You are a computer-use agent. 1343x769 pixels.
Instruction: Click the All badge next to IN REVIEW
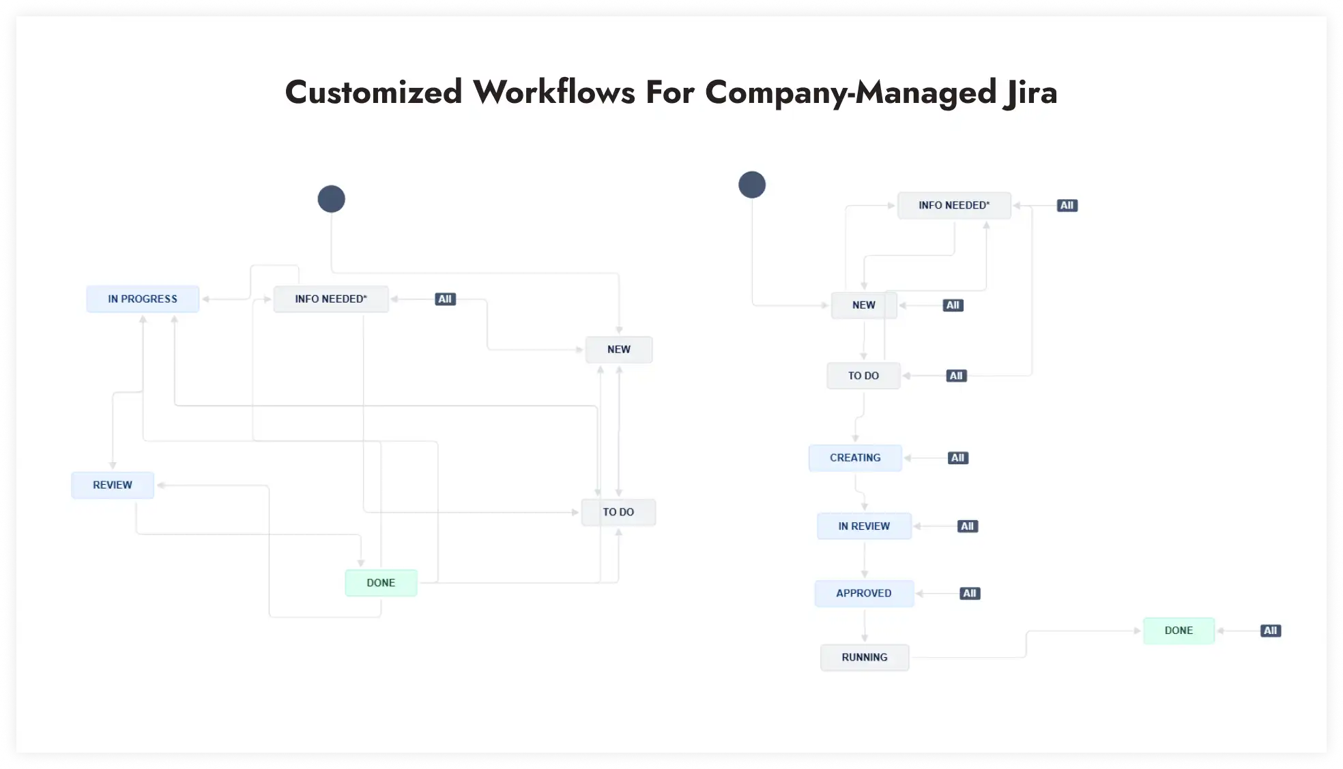[968, 526]
